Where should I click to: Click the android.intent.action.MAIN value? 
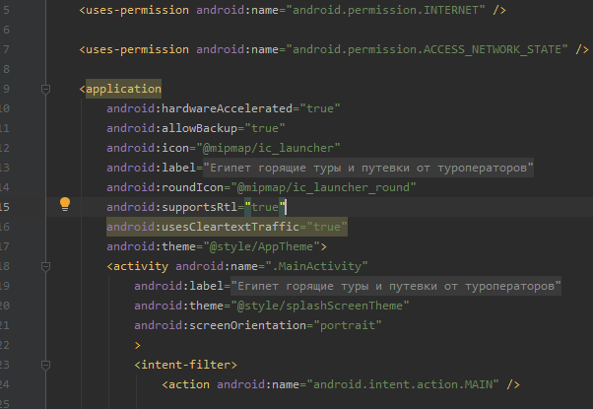tap(402, 384)
